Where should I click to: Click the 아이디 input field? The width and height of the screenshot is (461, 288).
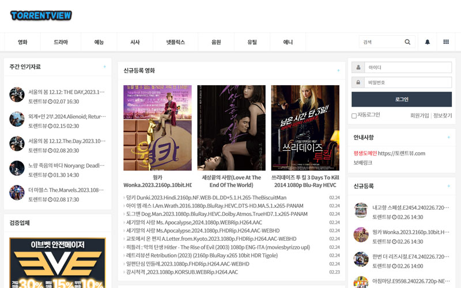[408, 67]
